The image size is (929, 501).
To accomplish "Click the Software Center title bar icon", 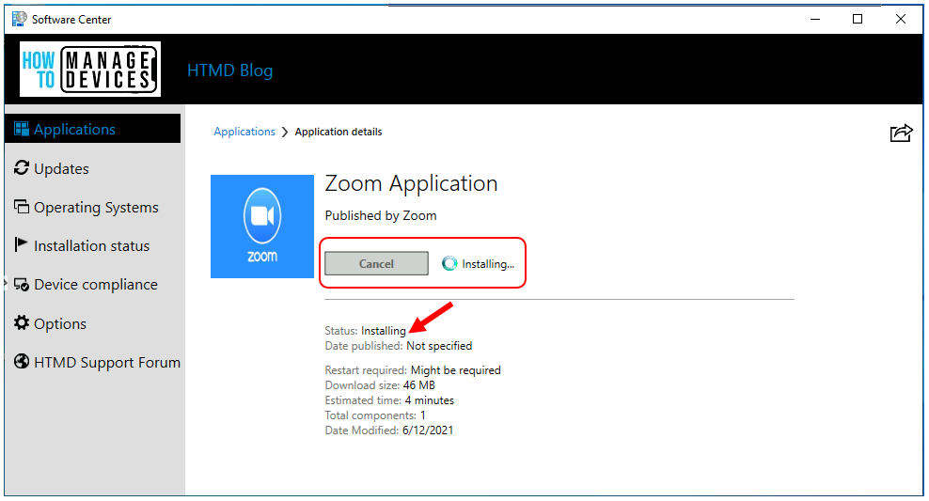I will coord(20,19).
